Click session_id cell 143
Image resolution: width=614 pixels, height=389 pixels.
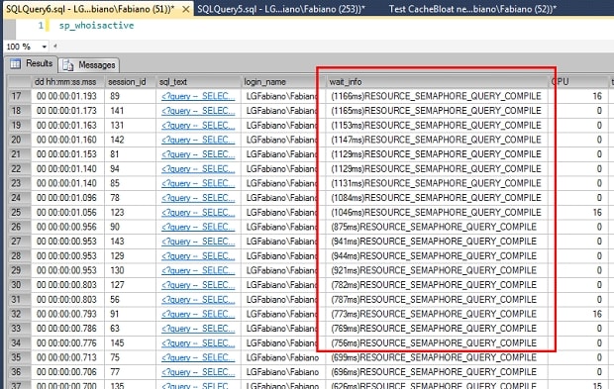point(130,242)
